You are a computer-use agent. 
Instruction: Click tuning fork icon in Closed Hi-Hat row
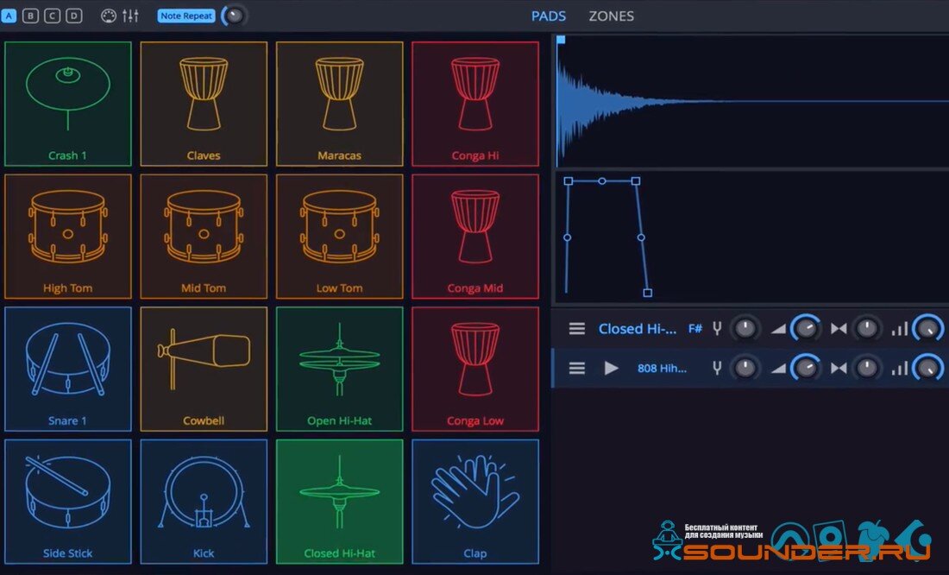(x=717, y=328)
